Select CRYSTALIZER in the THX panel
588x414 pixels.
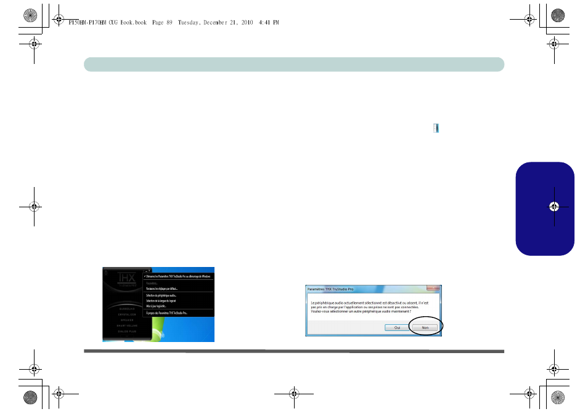(127, 314)
